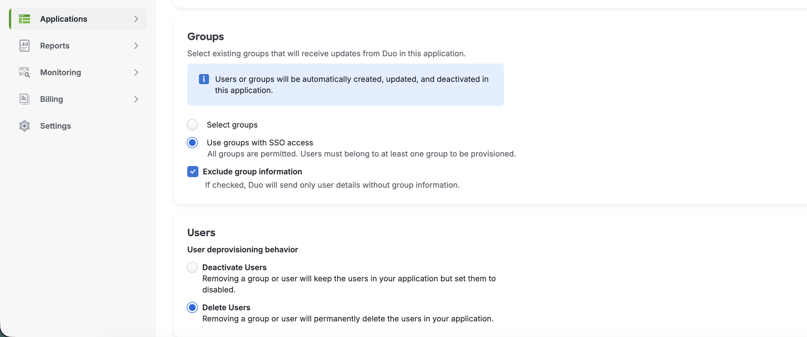This screenshot has height=337, width=807.
Task: Expand the Applications menu chevron
Action: click(136, 19)
